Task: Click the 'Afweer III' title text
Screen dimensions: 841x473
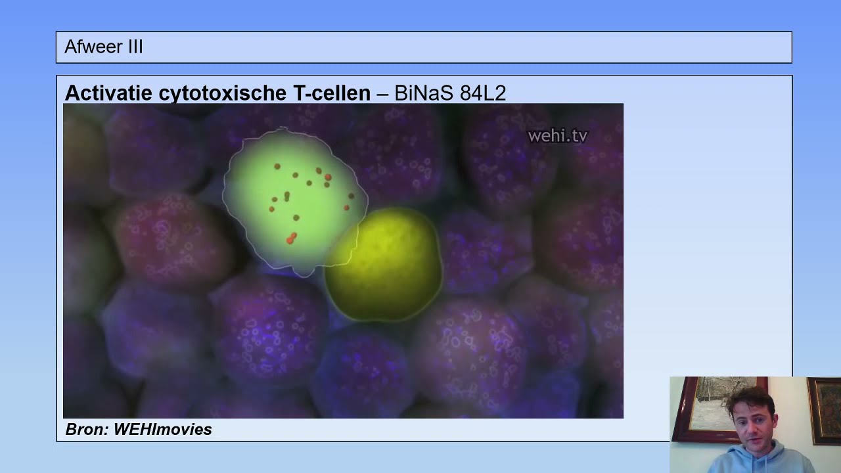Action: 104,47
